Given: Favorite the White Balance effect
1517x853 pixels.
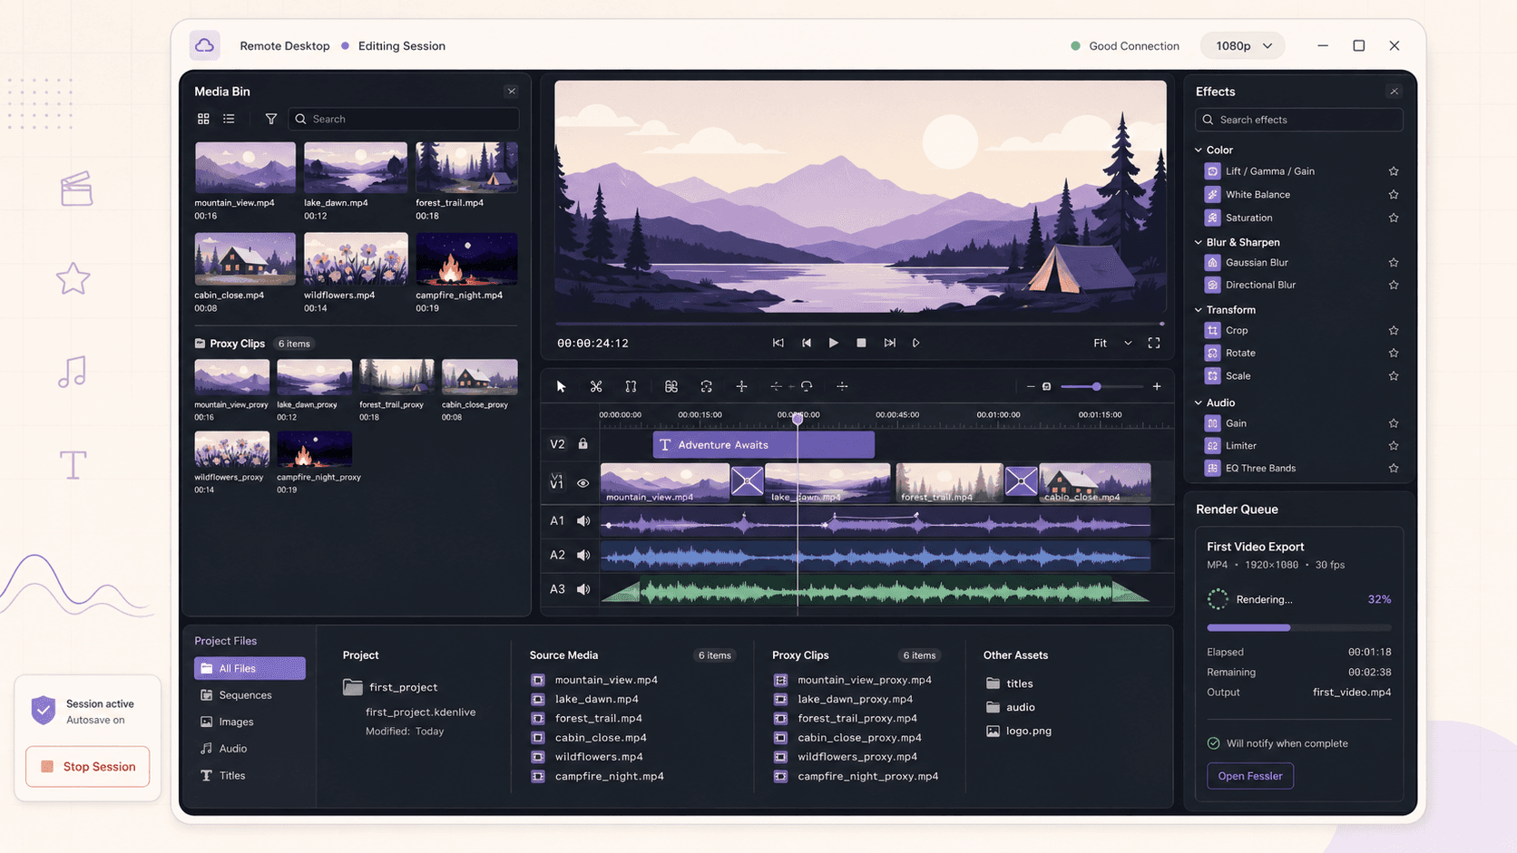Looking at the screenshot, I should click(1394, 195).
